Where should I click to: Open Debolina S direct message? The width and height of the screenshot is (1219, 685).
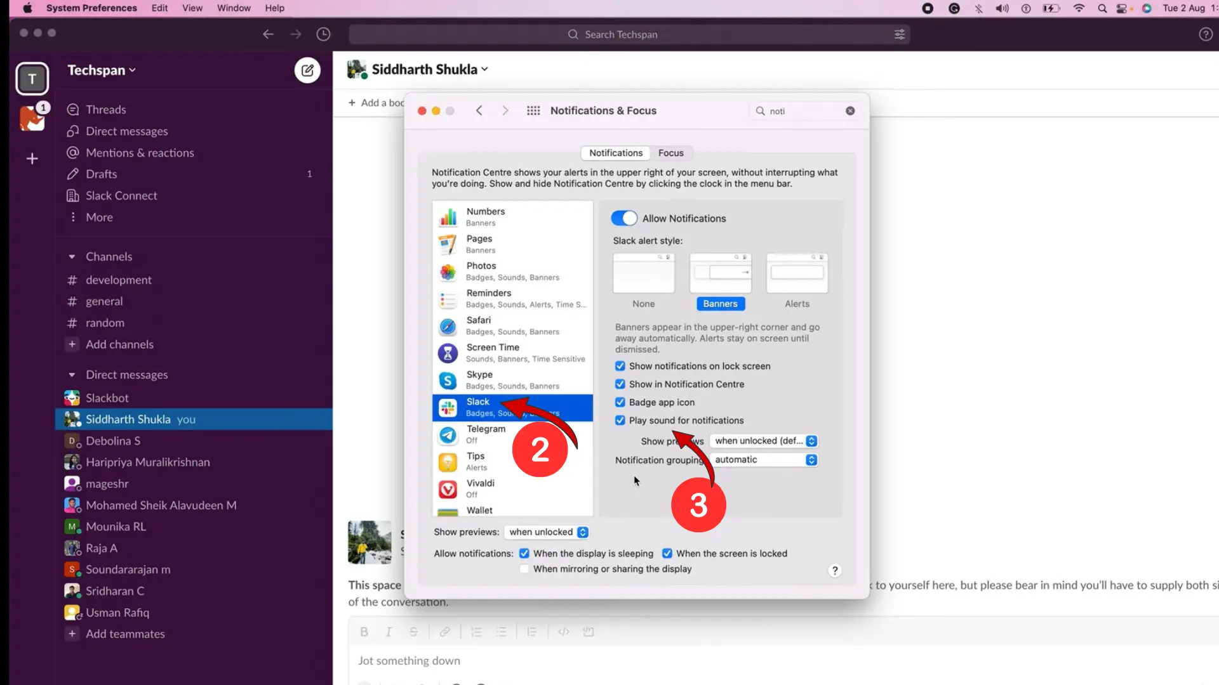(113, 441)
